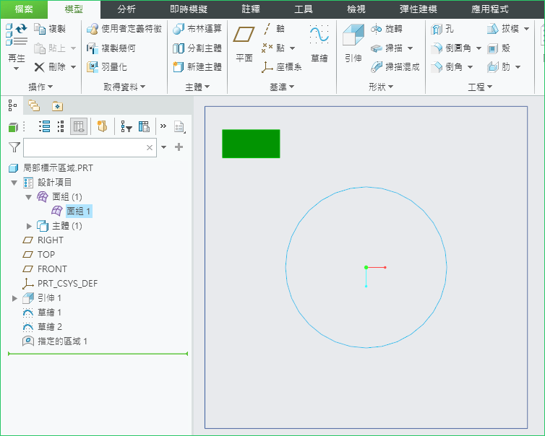
Task: Click the green rectangle in the viewport
Action: (x=250, y=144)
